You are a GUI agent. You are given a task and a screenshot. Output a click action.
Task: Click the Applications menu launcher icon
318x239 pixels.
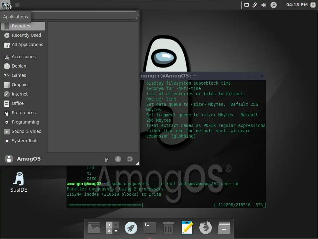(5, 4)
